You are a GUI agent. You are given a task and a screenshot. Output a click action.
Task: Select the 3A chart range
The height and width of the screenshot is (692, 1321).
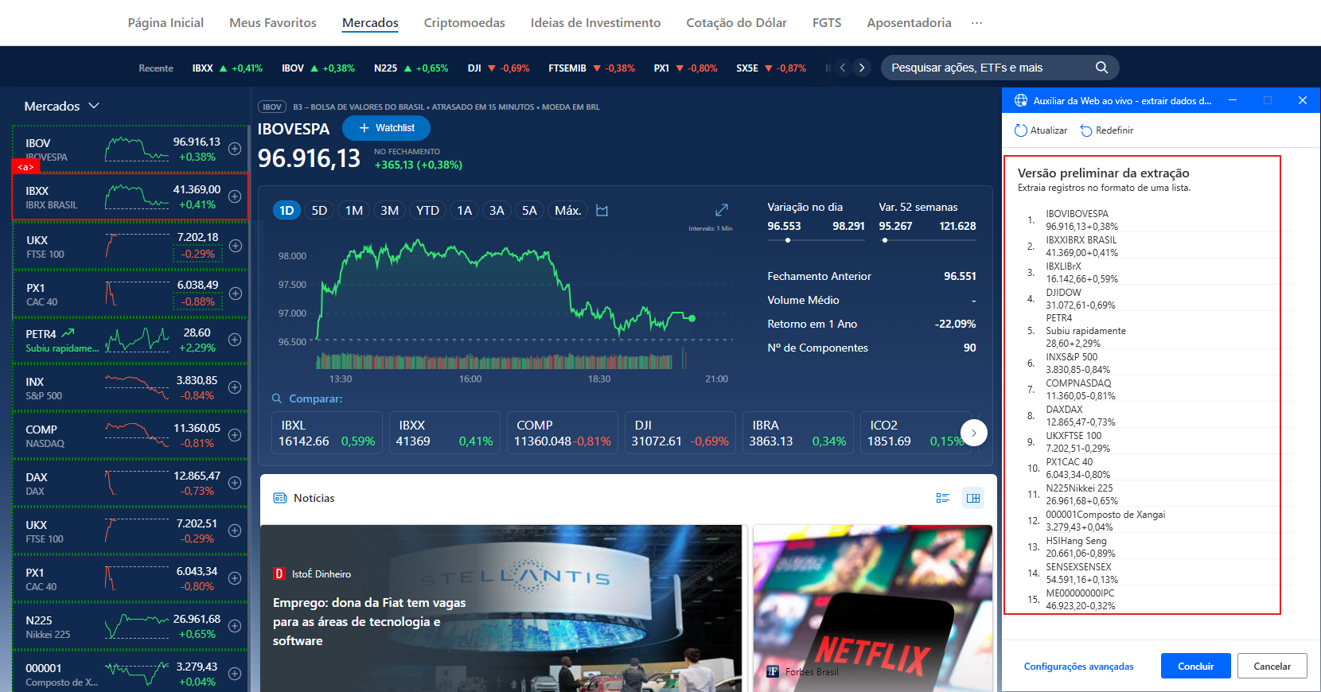tap(497, 211)
